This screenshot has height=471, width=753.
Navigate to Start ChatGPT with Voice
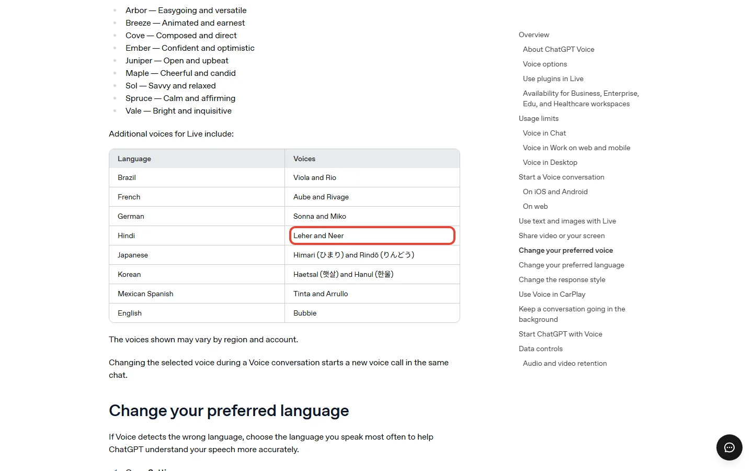[561, 334]
